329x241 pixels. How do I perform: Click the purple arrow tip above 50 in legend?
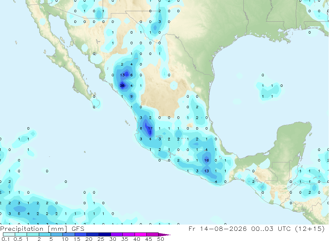(x=164, y=235)
